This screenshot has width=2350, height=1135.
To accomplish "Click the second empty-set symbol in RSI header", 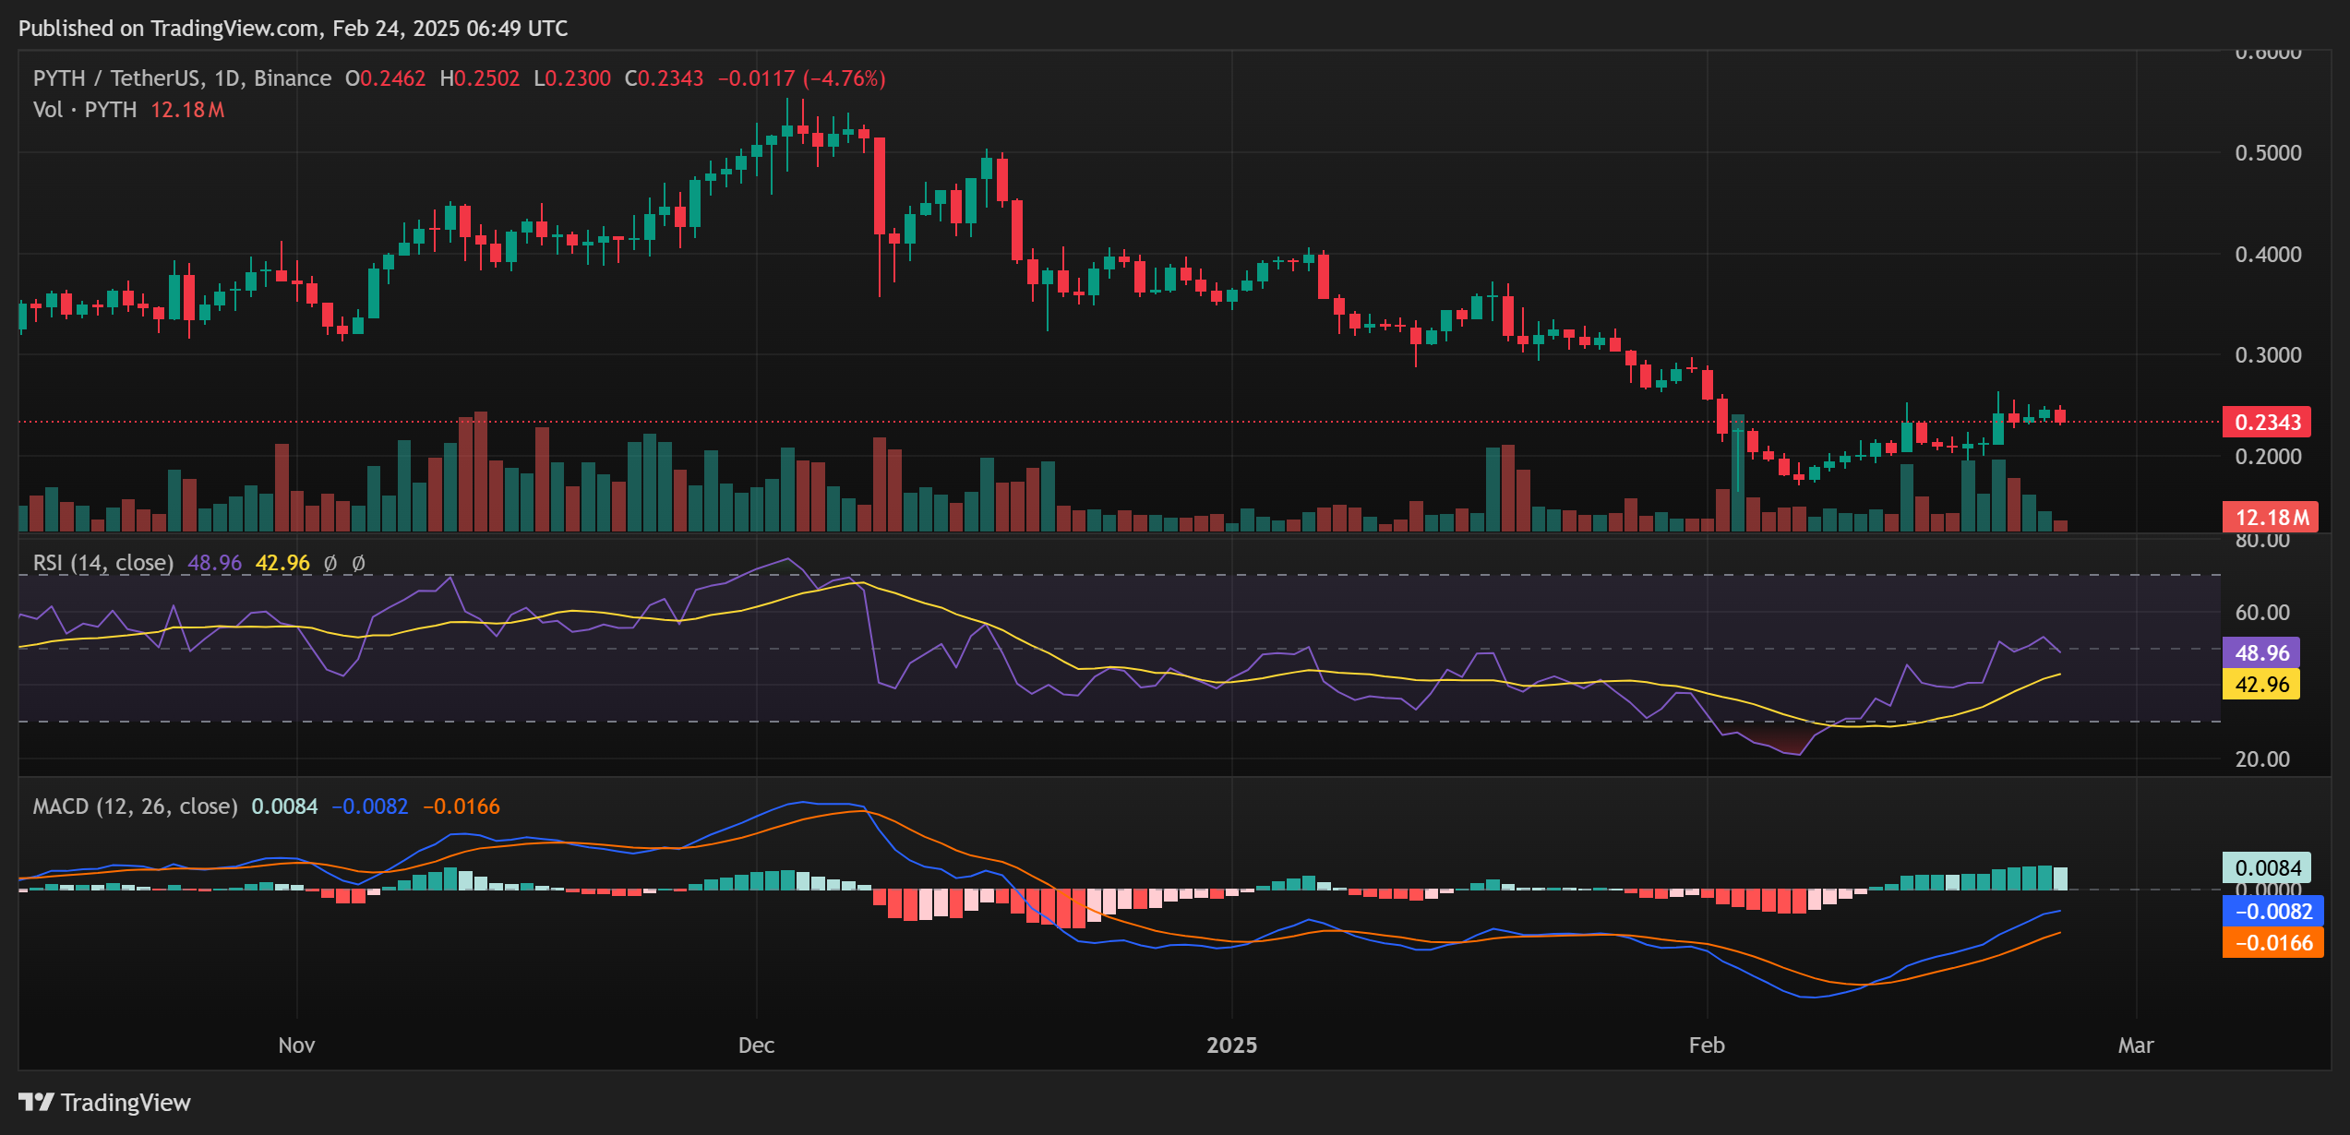I will coord(360,562).
